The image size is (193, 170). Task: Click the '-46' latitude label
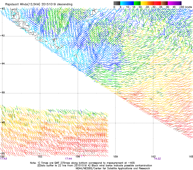point(2,92)
